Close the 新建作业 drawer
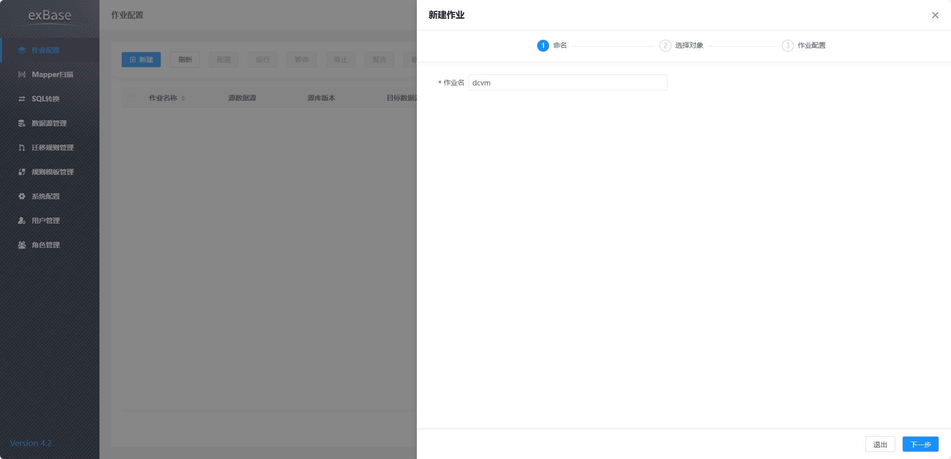 point(935,15)
